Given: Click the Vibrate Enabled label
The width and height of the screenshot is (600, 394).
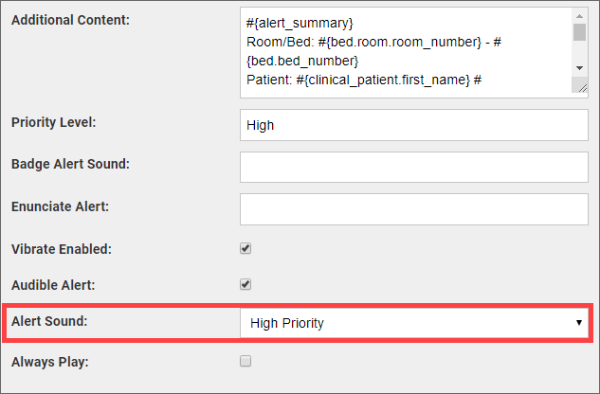Looking at the screenshot, I should [62, 249].
